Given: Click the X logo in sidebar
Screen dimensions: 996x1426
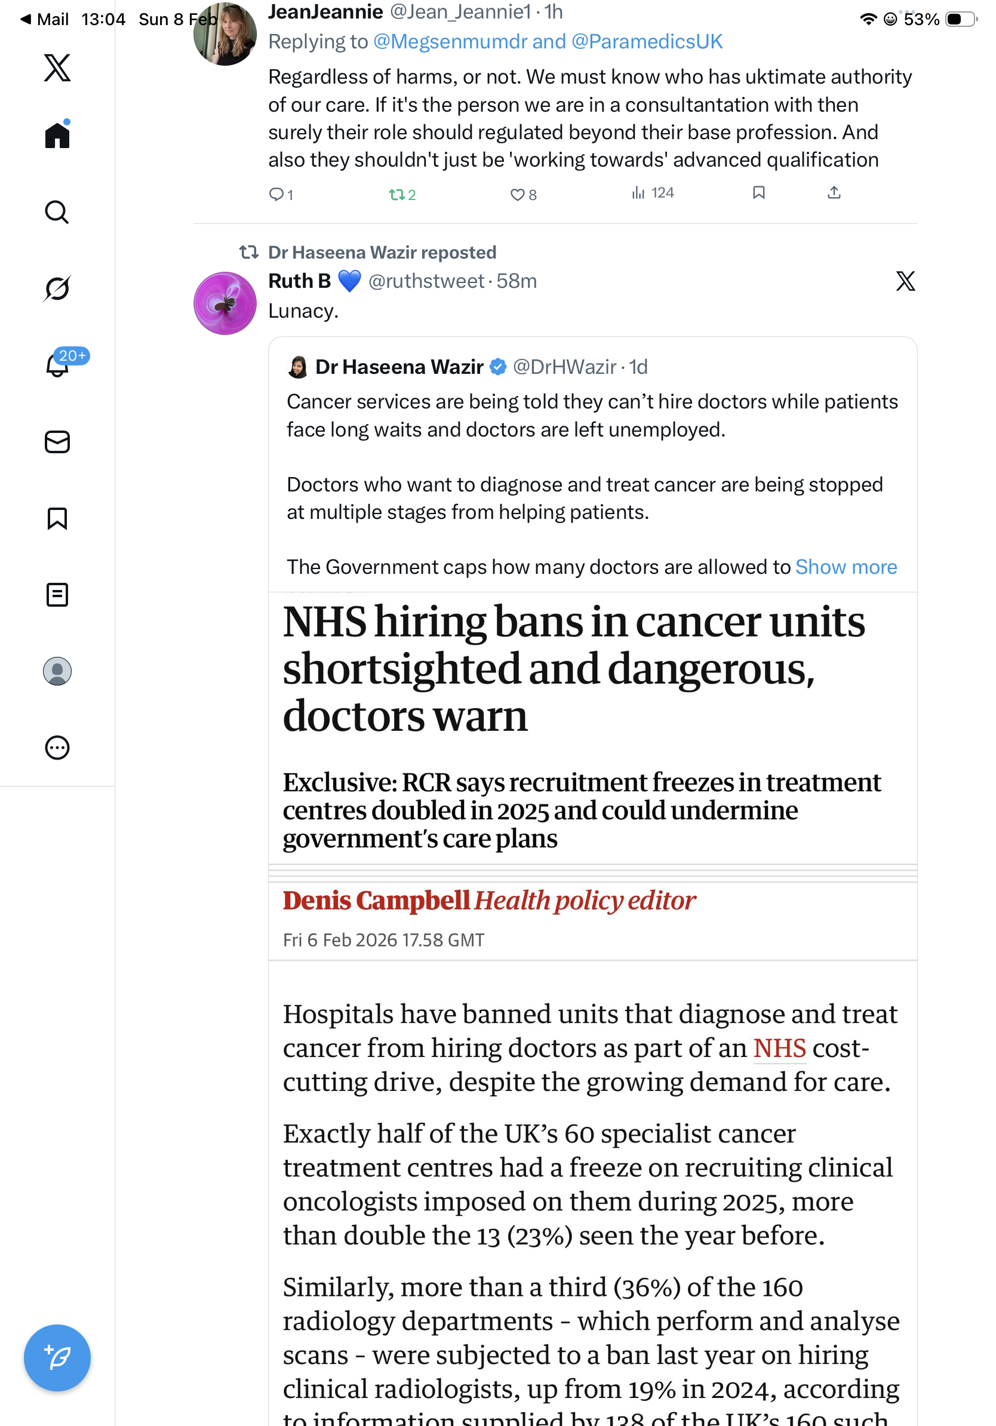Looking at the screenshot, I should coord(57,67).
